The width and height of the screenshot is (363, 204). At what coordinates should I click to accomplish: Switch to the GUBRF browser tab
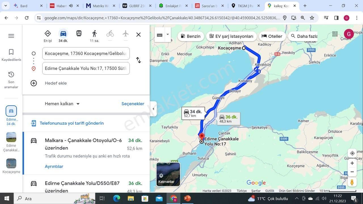[137, 6]
